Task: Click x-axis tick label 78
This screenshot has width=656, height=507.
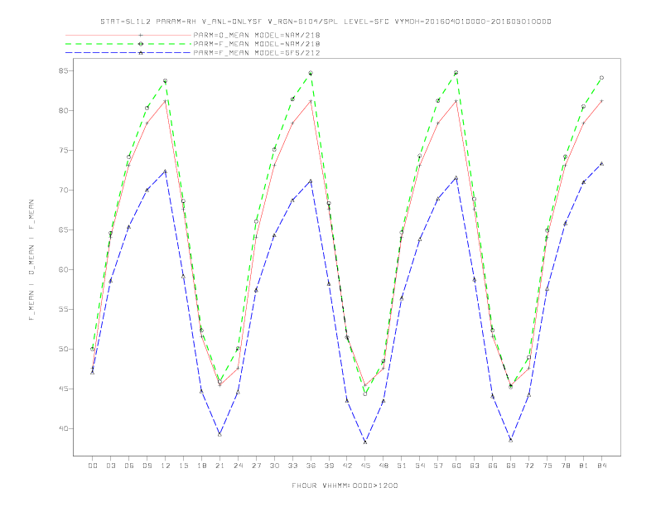Action: [566, 466]
